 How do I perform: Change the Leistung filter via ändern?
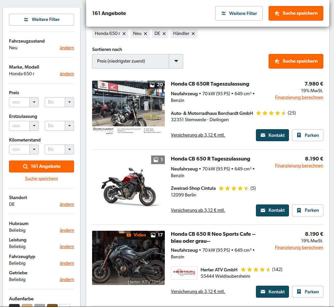pyautogui.click(x=67, y=247)
